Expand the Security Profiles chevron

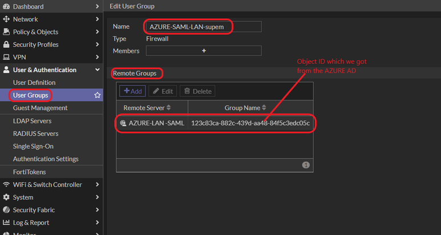97,44
